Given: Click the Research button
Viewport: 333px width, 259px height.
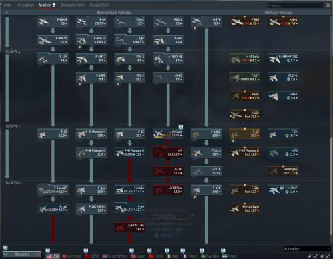Looking at the screenshot, I should point(22,254).
